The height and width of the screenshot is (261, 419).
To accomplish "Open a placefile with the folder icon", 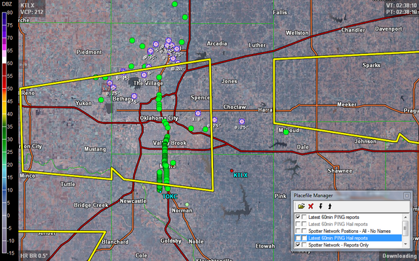I will (x=301, y=206).
